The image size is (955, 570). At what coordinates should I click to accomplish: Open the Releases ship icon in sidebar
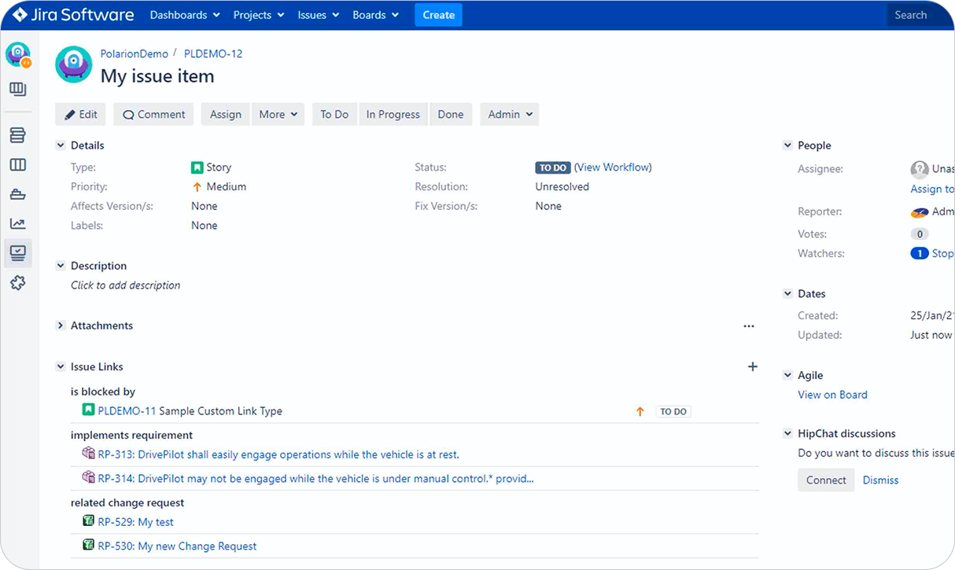[x=18, y=194]
